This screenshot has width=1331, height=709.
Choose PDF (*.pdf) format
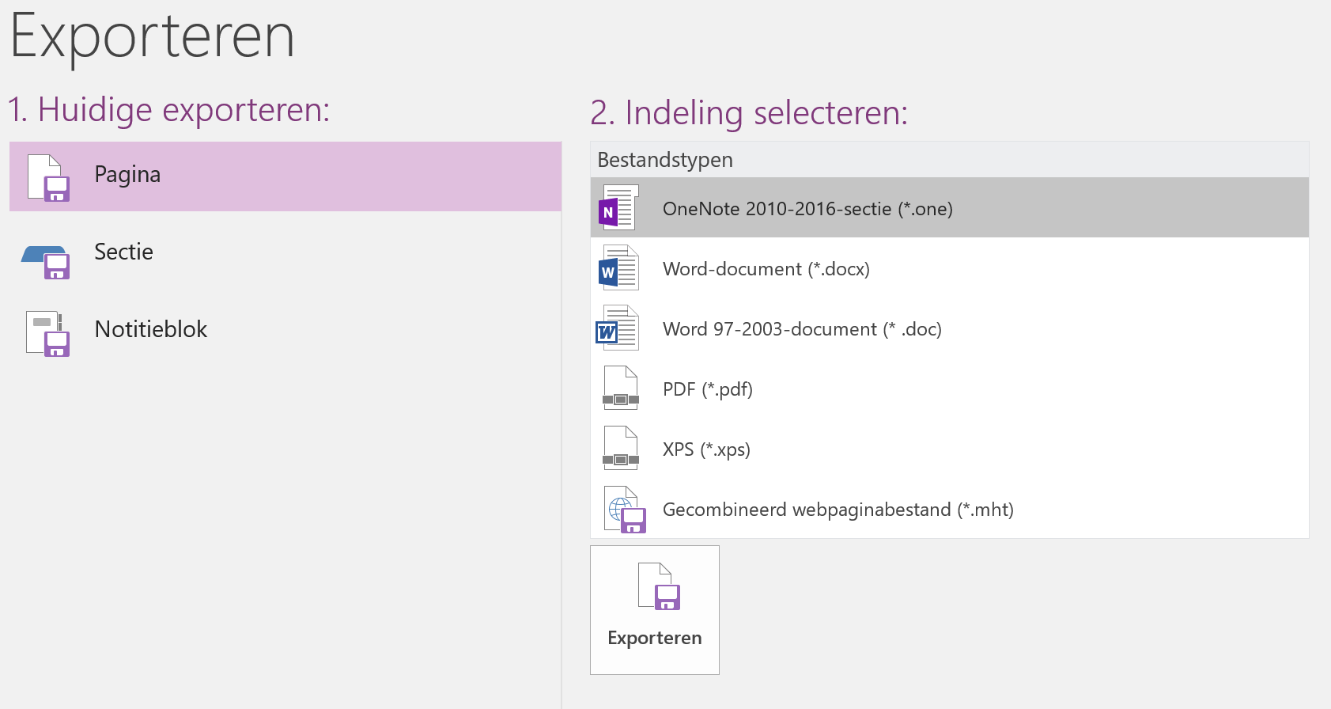point(949,388)
